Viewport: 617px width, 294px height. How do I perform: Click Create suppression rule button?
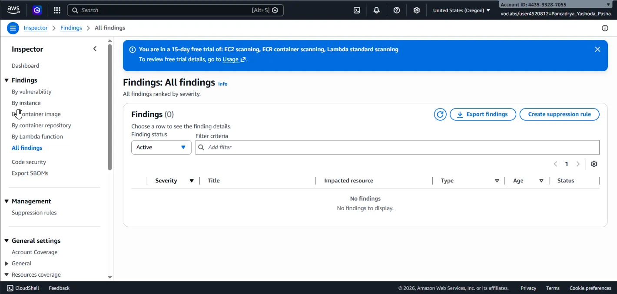pyautogui.click(x=559, y=114)
